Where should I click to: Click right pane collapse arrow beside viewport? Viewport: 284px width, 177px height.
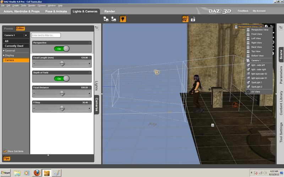276,94
